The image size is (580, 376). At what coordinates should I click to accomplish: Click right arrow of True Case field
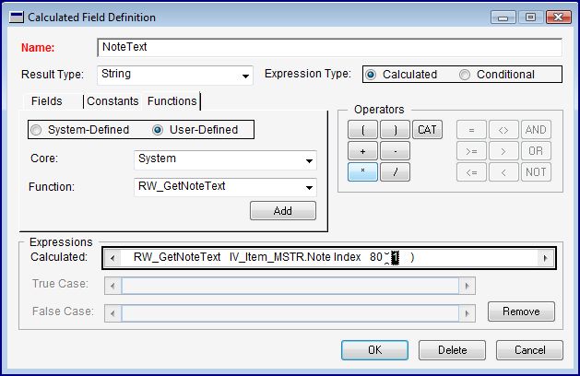click(x=467, y=286)
